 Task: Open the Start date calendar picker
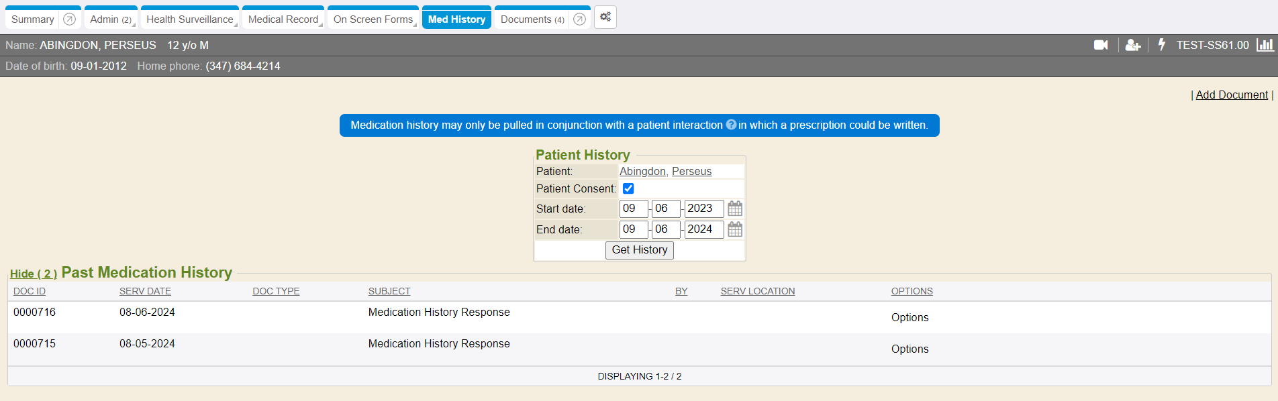point(735,209)
